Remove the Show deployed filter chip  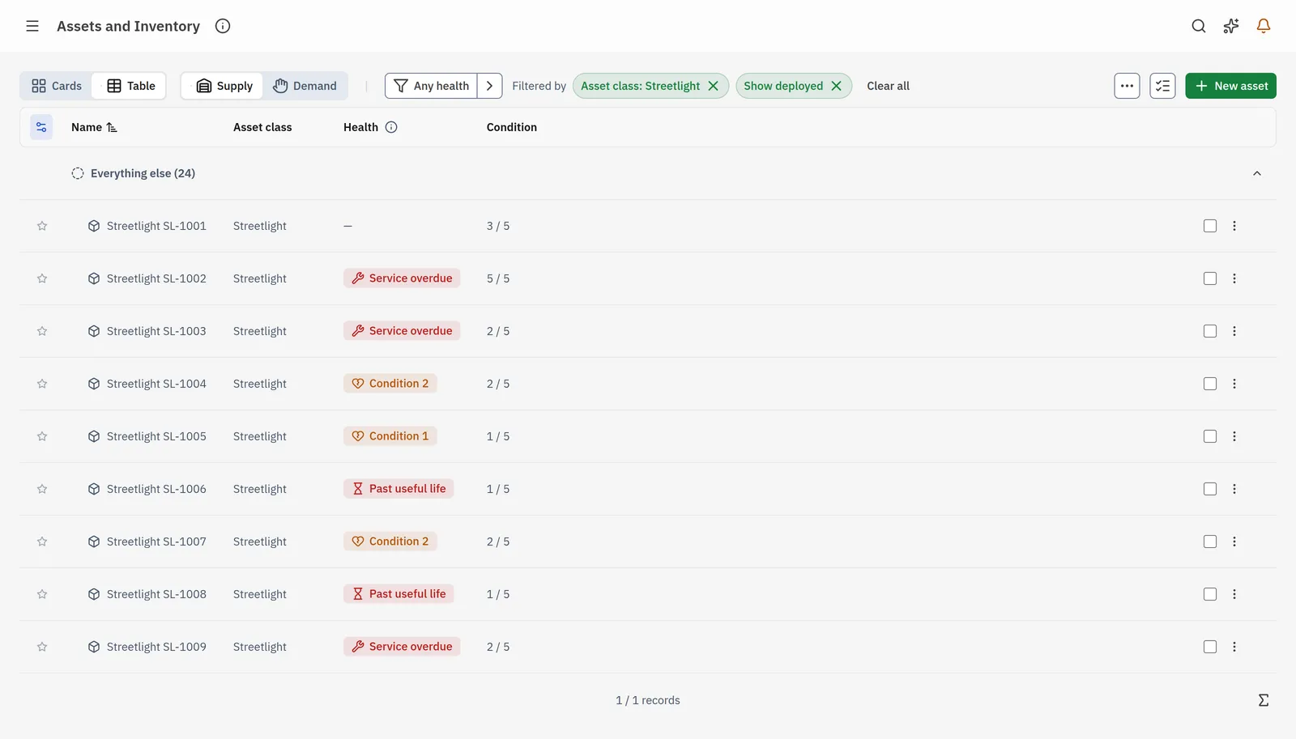point(836,86)
